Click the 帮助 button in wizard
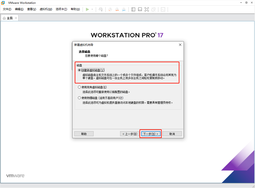 84,134
